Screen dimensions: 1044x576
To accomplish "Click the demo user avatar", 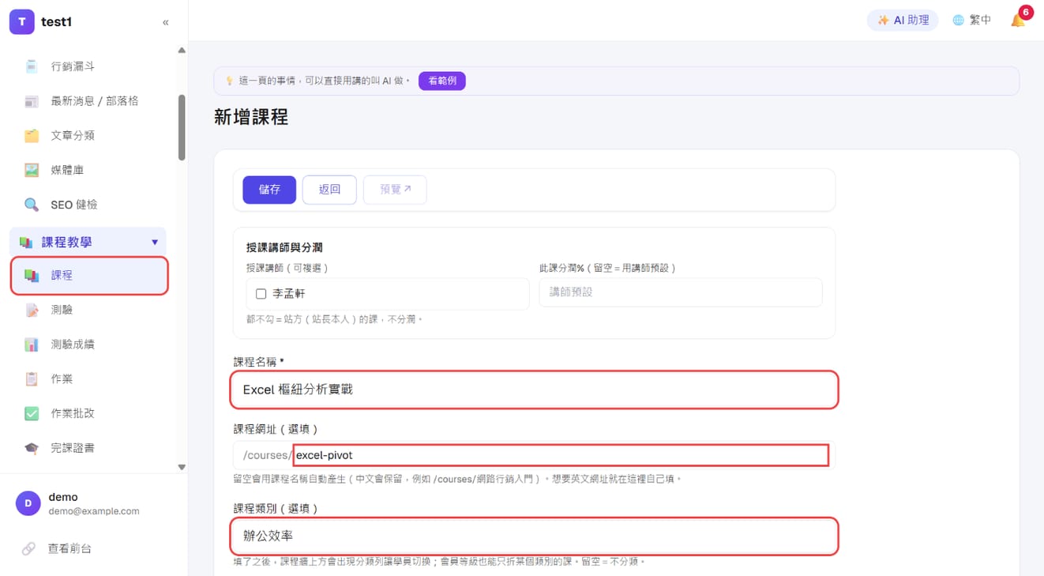I will point(28,503).
